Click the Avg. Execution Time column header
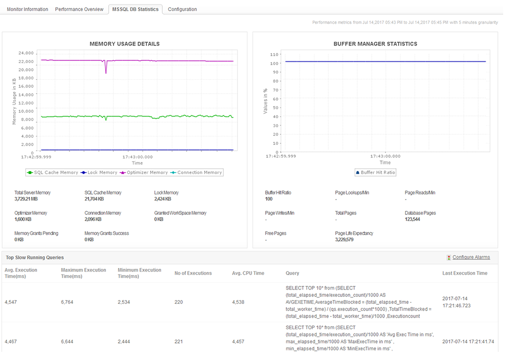This screenshot has width=509, height=353. pyautogui.click(x=21, y=273)
